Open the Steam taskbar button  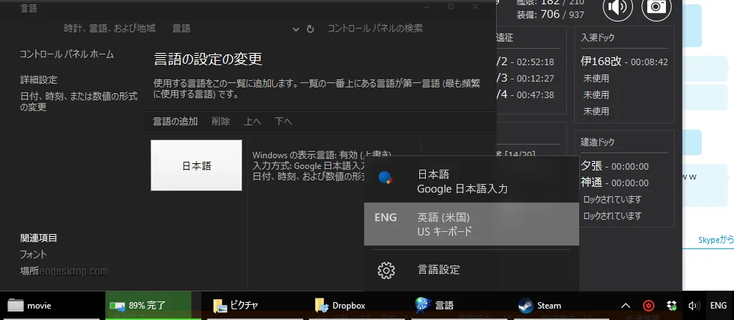point(539,305)
